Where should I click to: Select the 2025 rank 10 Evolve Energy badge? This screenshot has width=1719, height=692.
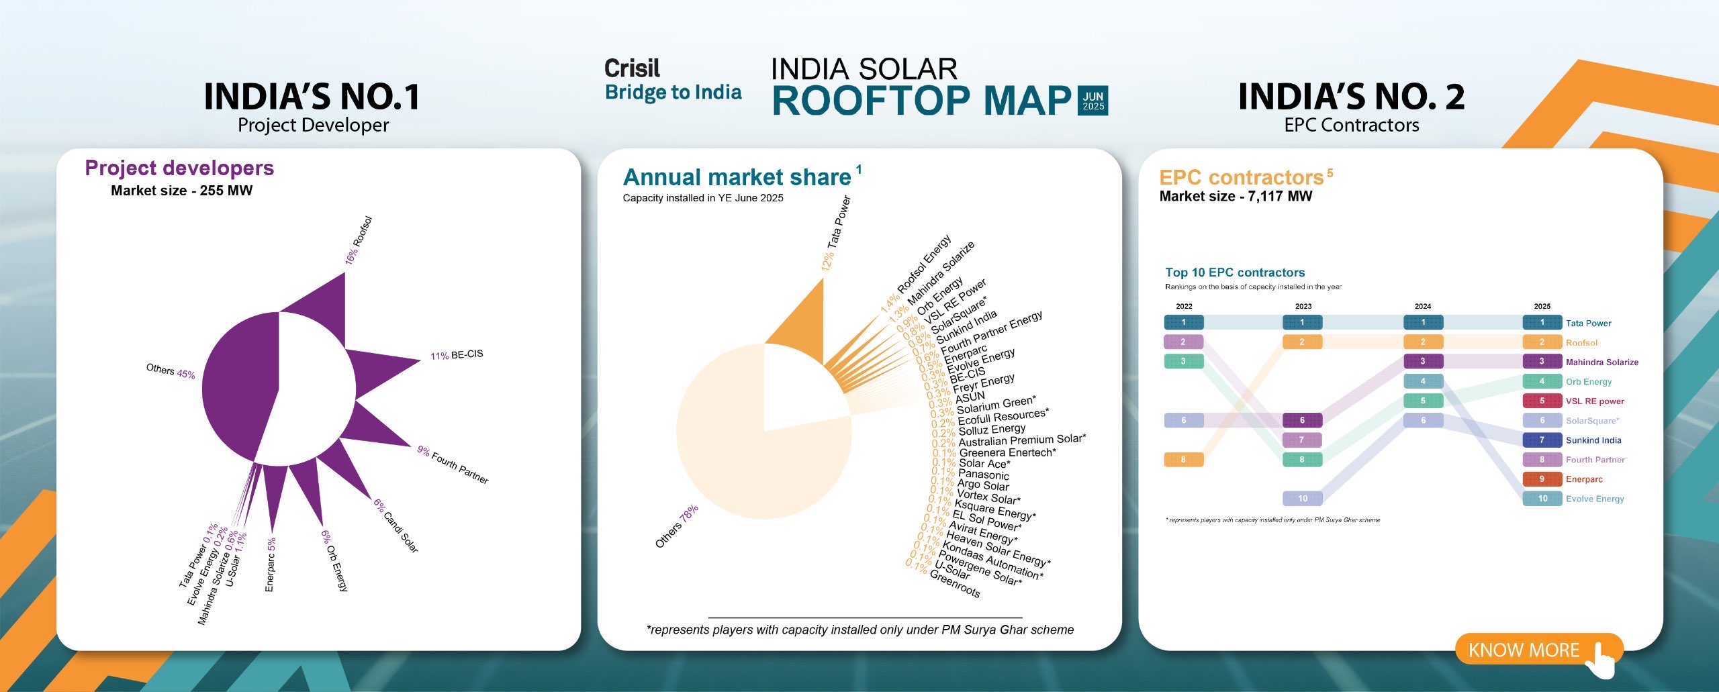(x=1542, y=499)
